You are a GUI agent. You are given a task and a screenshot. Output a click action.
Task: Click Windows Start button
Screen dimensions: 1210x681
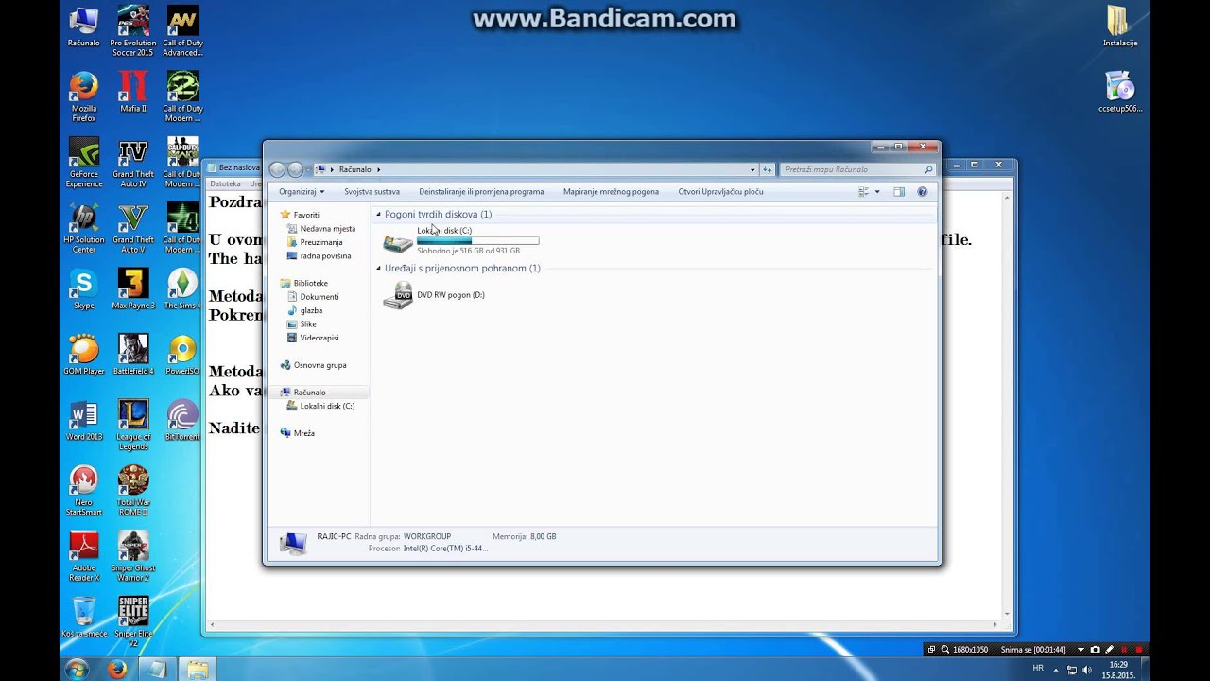coord(77,669)
